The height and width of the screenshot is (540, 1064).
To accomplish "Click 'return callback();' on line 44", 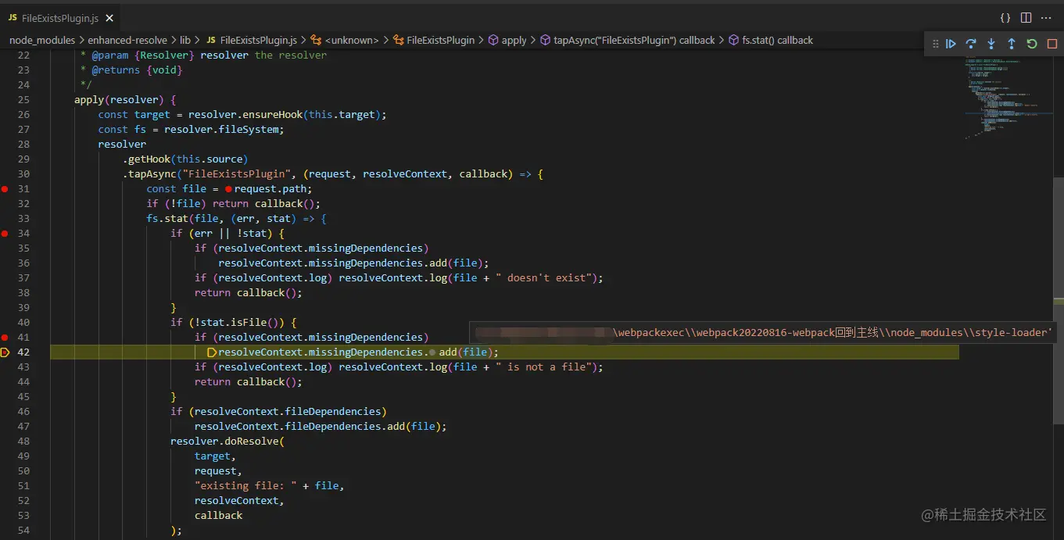I will click(249, 382).
